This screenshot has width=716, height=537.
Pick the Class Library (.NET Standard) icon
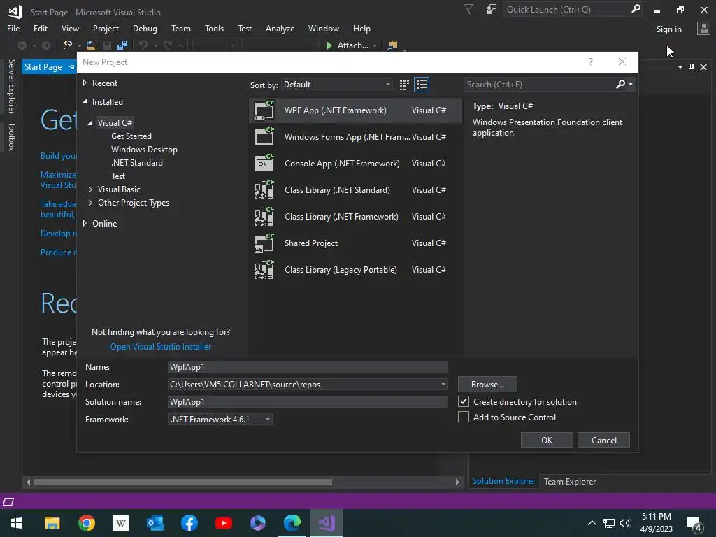[x=264, y=190]
